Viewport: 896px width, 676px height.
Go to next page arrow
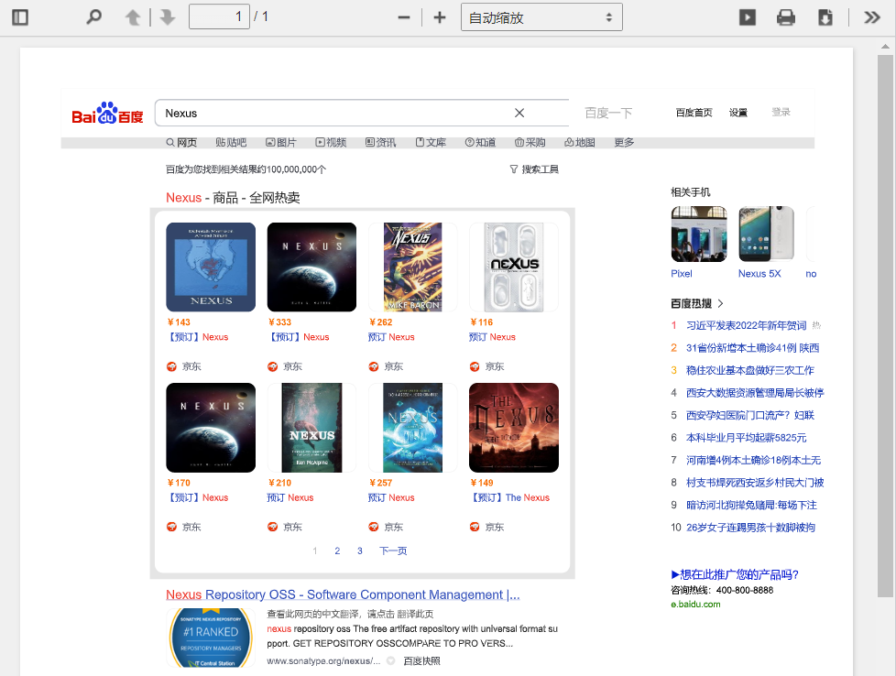(x=168, y=17)
